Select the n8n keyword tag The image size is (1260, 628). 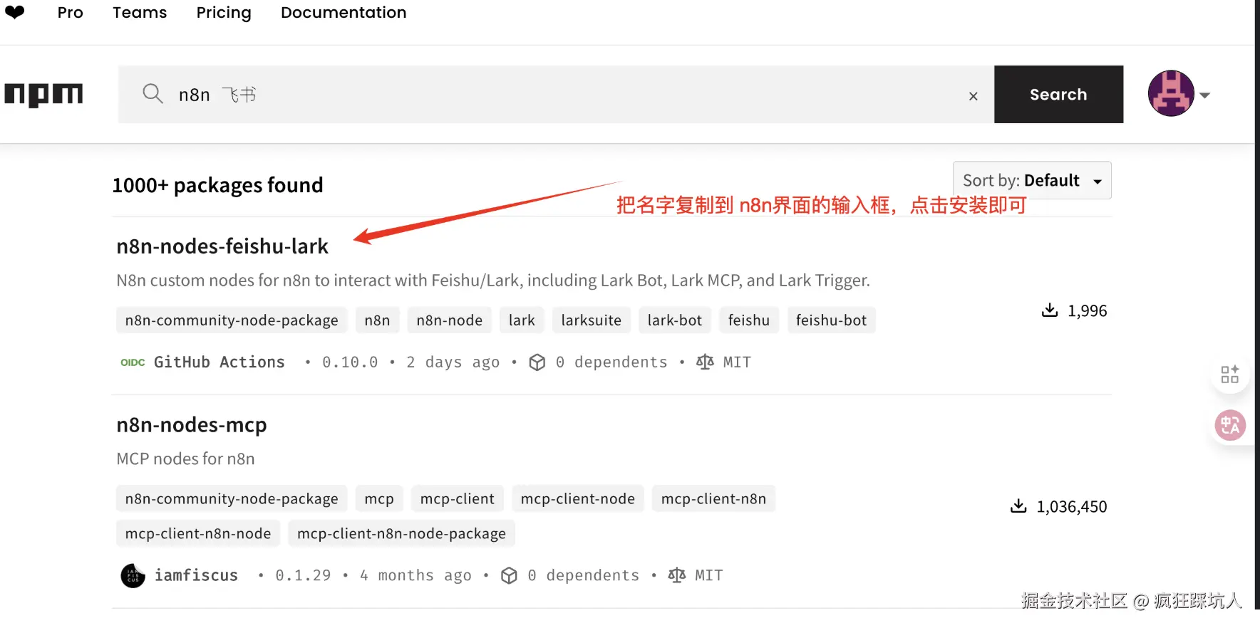(x=377, y=320)
